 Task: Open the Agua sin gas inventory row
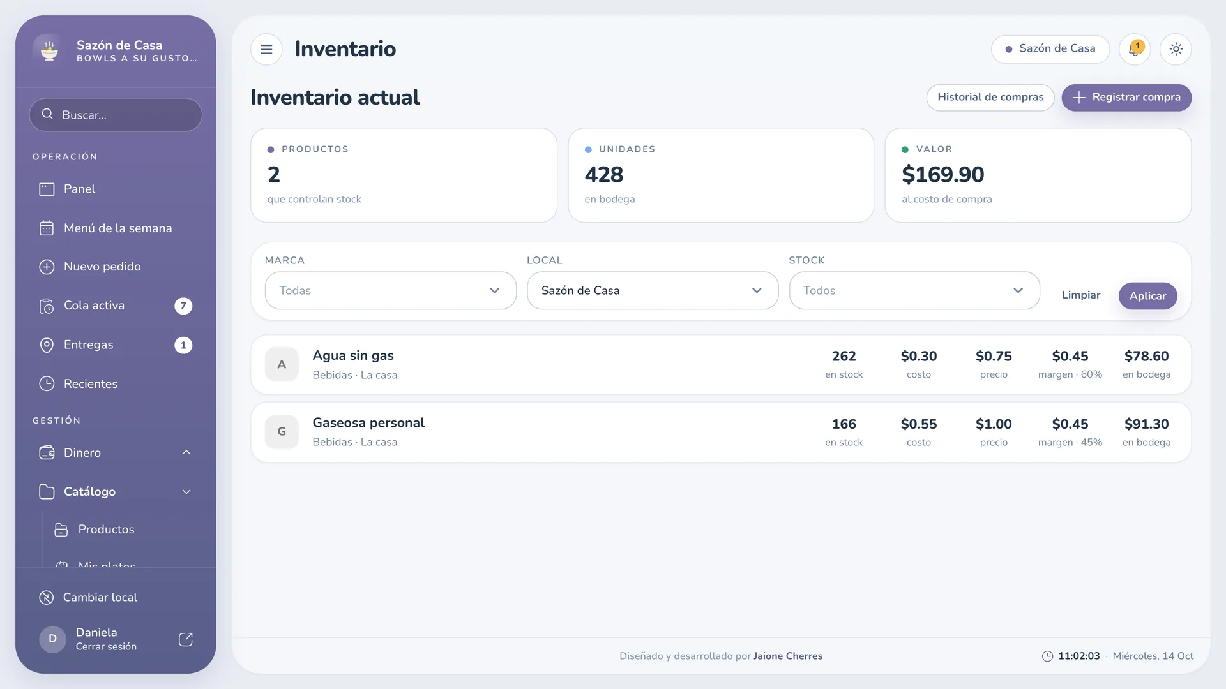[721, 365]
